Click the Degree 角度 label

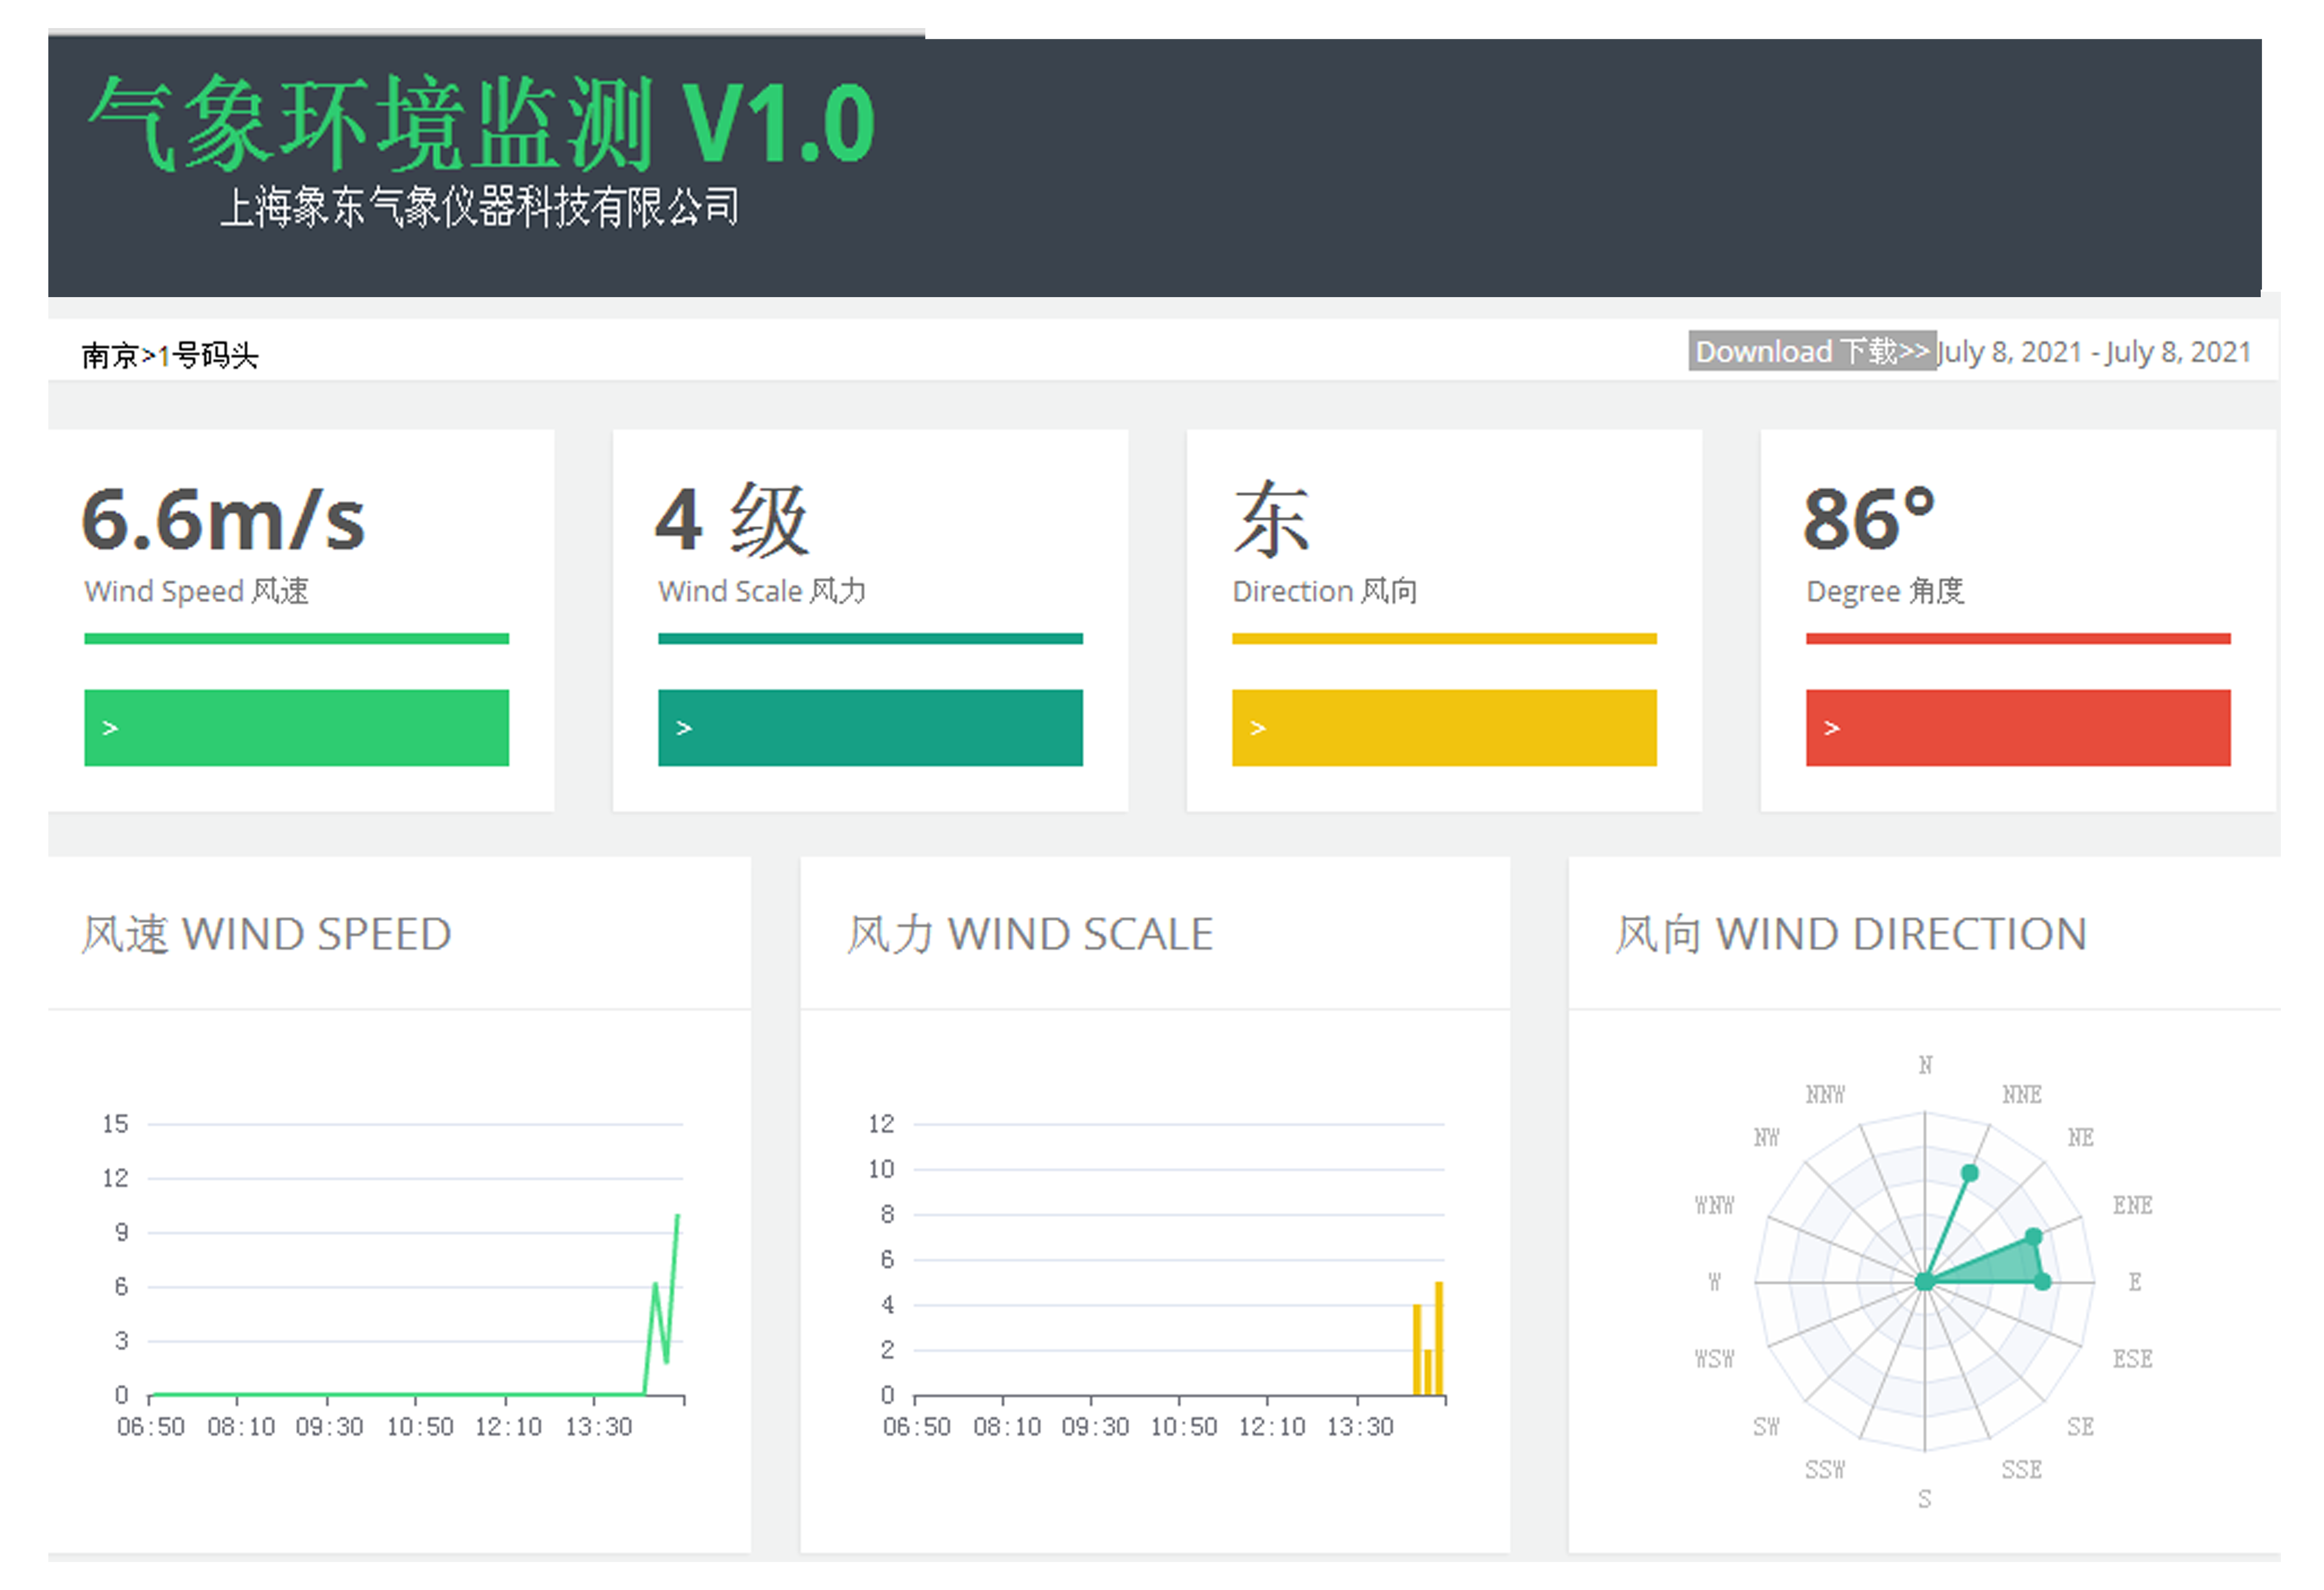click(x=1885, y=591)
